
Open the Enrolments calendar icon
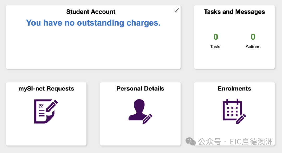point(234,111)
